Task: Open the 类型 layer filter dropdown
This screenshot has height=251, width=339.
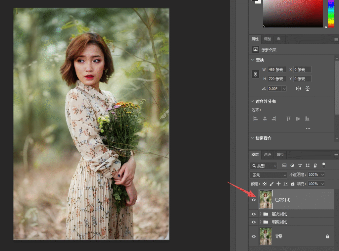Action: 264,166
